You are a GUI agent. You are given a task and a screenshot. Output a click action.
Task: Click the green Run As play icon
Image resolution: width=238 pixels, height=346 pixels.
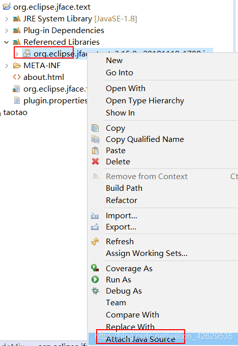[95, 279]
